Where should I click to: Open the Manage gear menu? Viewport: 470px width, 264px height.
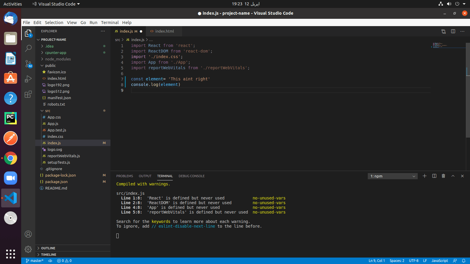[28, 249]
